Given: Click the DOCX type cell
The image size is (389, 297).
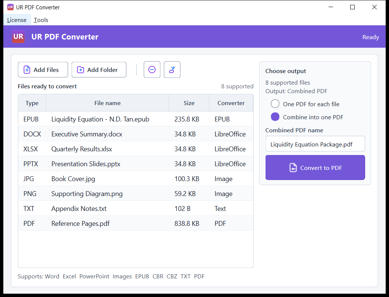Looking at the screenshot, I should click(32, 134).
